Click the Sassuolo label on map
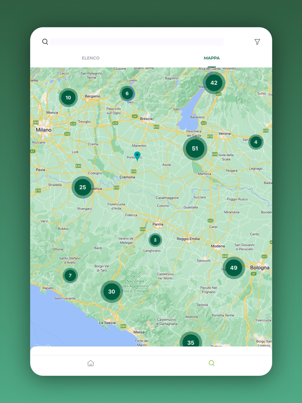The height and width of the screenshot is (403, 302). [204, 261]
